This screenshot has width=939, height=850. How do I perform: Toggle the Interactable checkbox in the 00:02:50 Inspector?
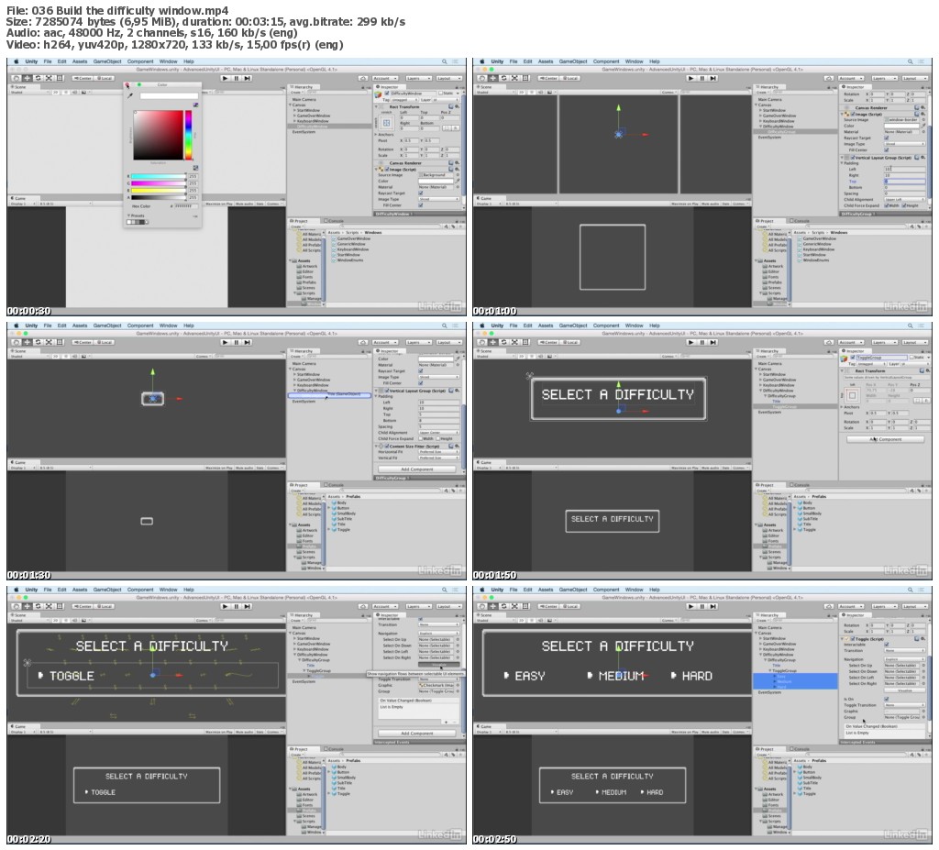[x=887, y=645]
